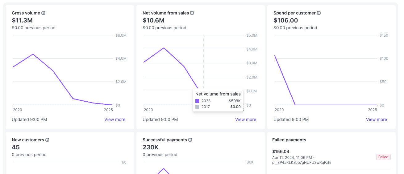Viewport: 404px width, 174px height.
Task: Click purple 2023 legend swatch in tooltip
Action: [197, 101]
